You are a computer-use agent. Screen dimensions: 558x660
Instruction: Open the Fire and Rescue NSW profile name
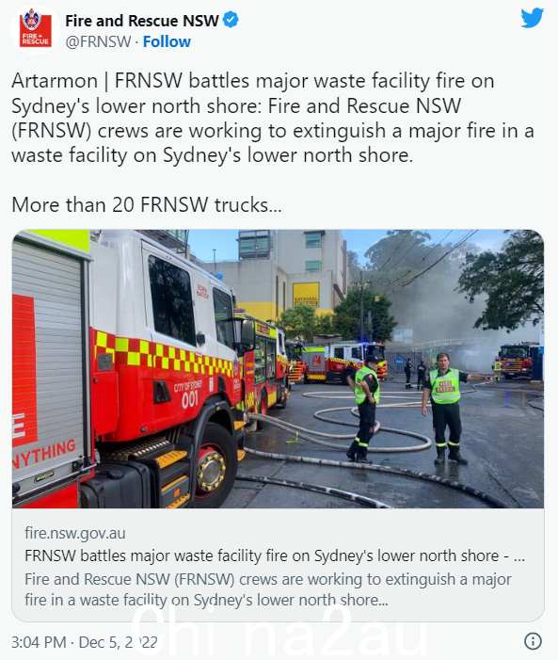coord(142,20)
